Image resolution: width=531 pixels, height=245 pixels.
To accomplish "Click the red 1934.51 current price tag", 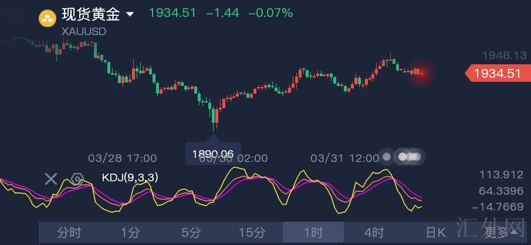I will 496,74.
